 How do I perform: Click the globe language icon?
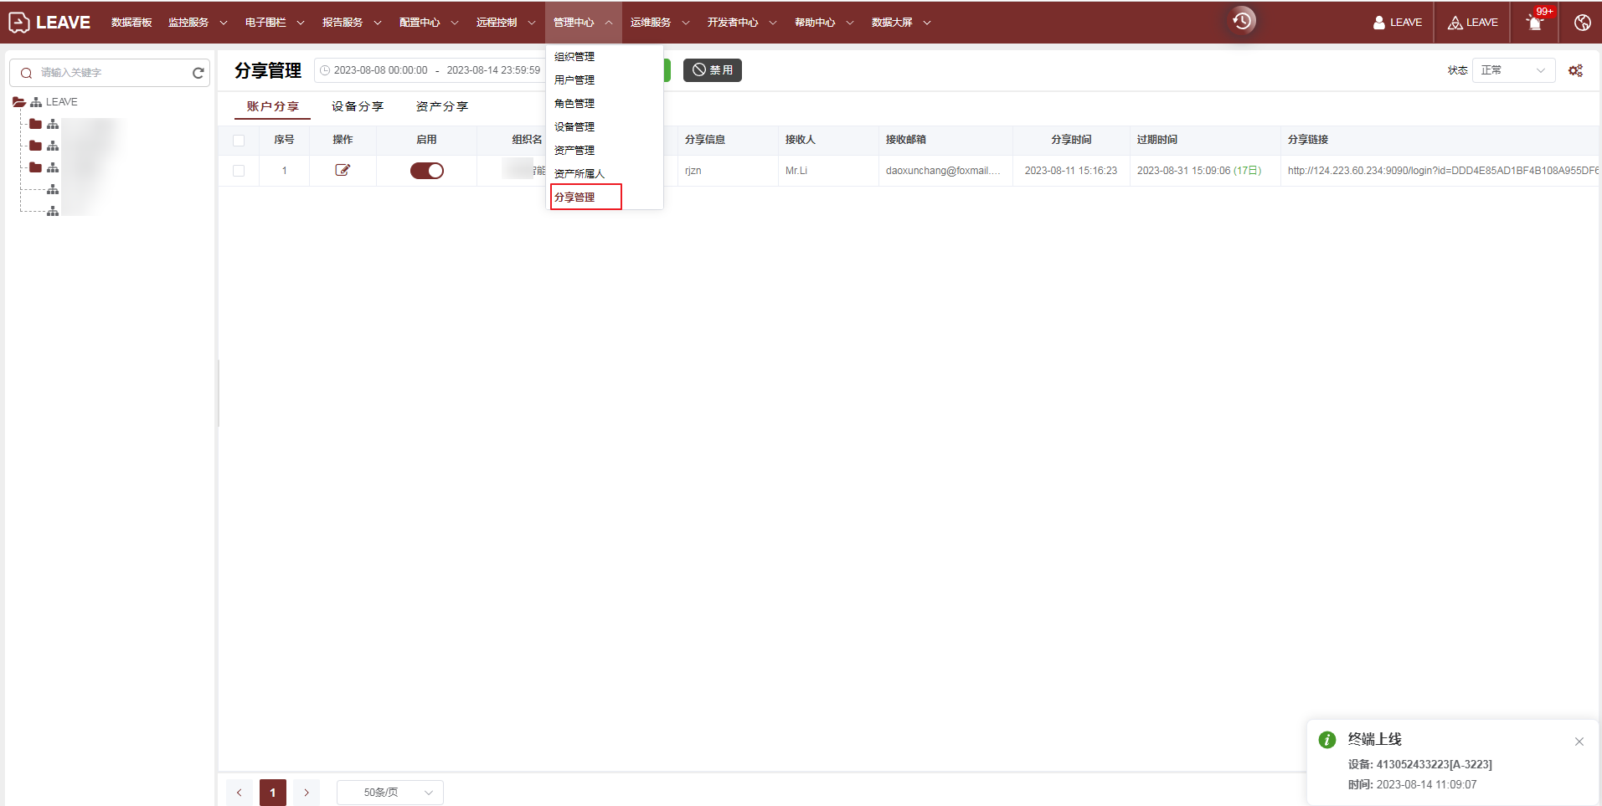click(1582, 23)
